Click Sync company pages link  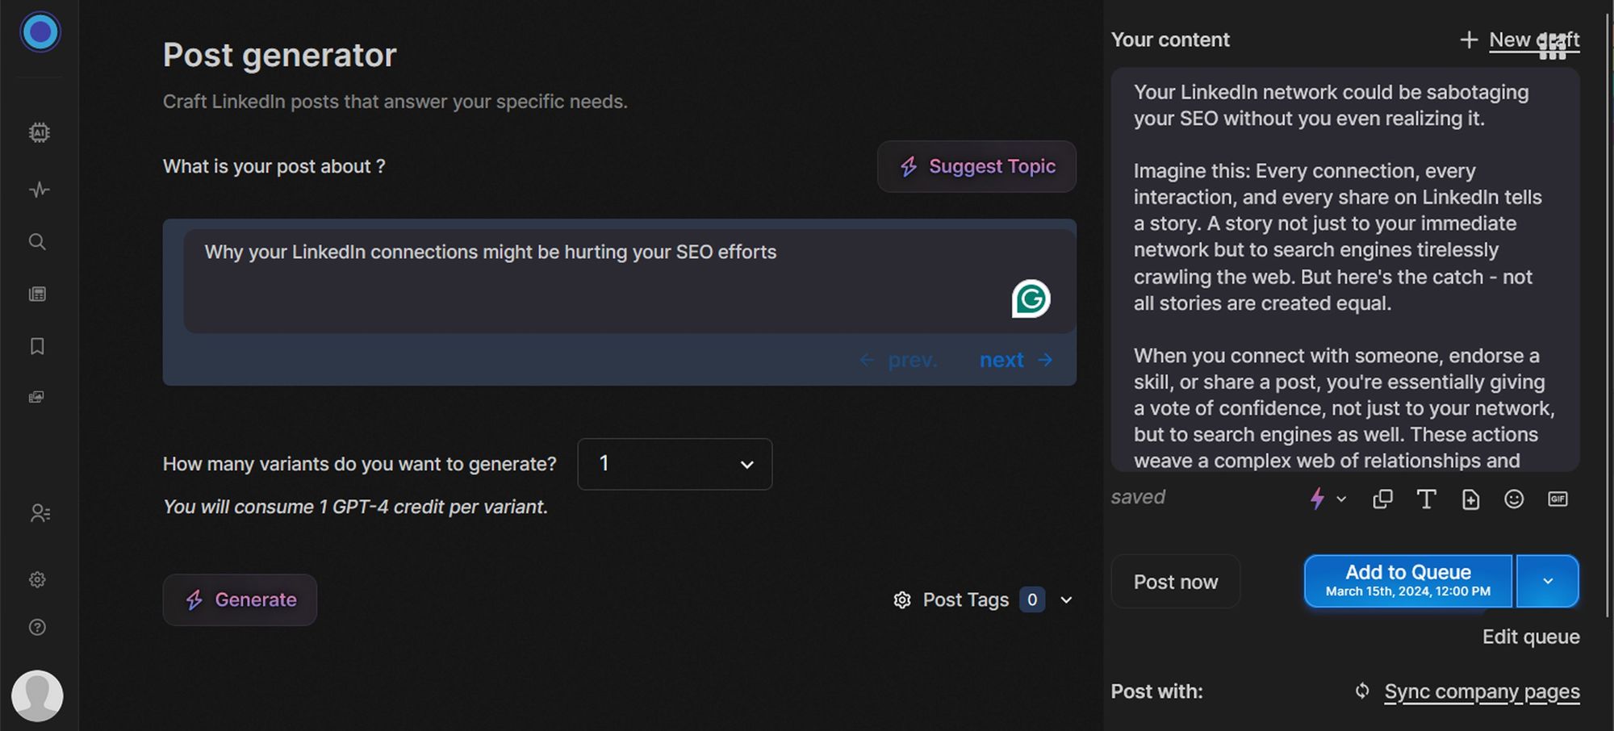tap(1482, 692)
